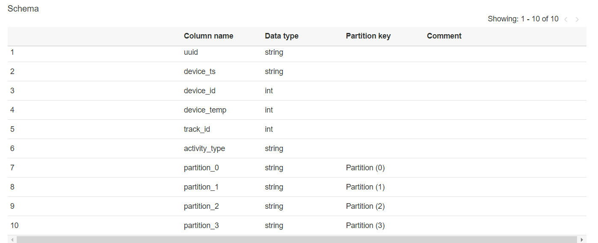Click the device_temp column name
598x243 pixels.
(x=205, y=110)
